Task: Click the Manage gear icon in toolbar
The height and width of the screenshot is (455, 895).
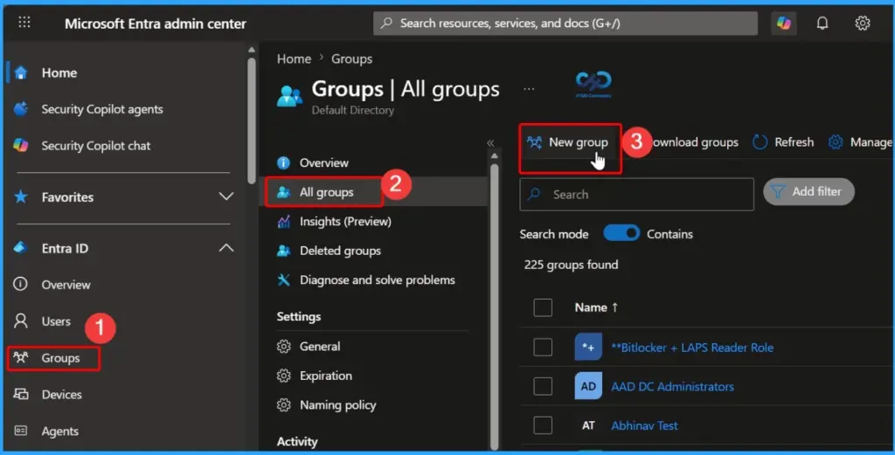Action: click(x=836, y=142)
